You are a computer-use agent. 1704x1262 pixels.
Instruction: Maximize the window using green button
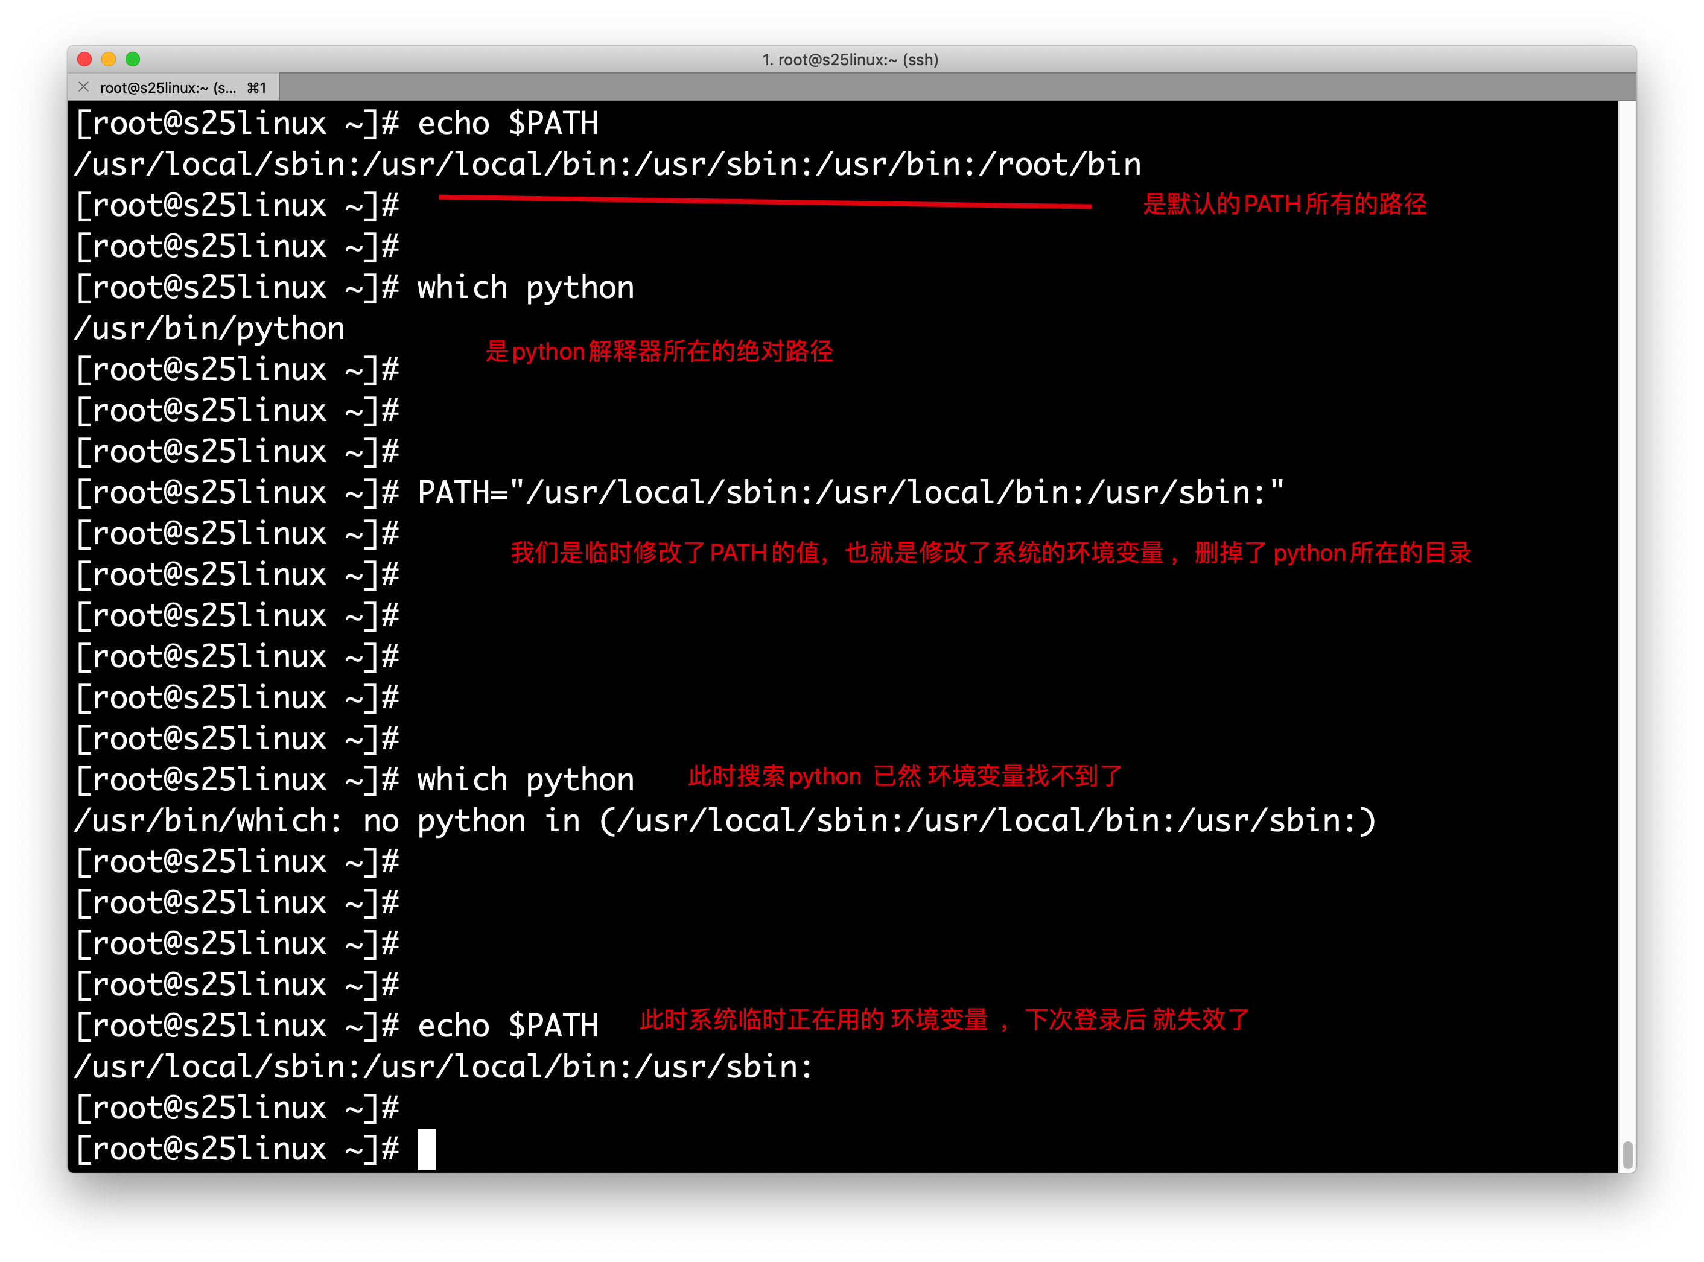pyautogui.click(x=133, y=60)
